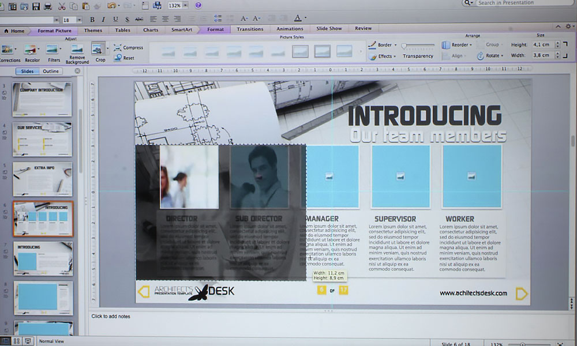Select the Company Introduction slide thumbnail
Image resolution: width=577 pixels, height=346 pixels.
(43, 99)
